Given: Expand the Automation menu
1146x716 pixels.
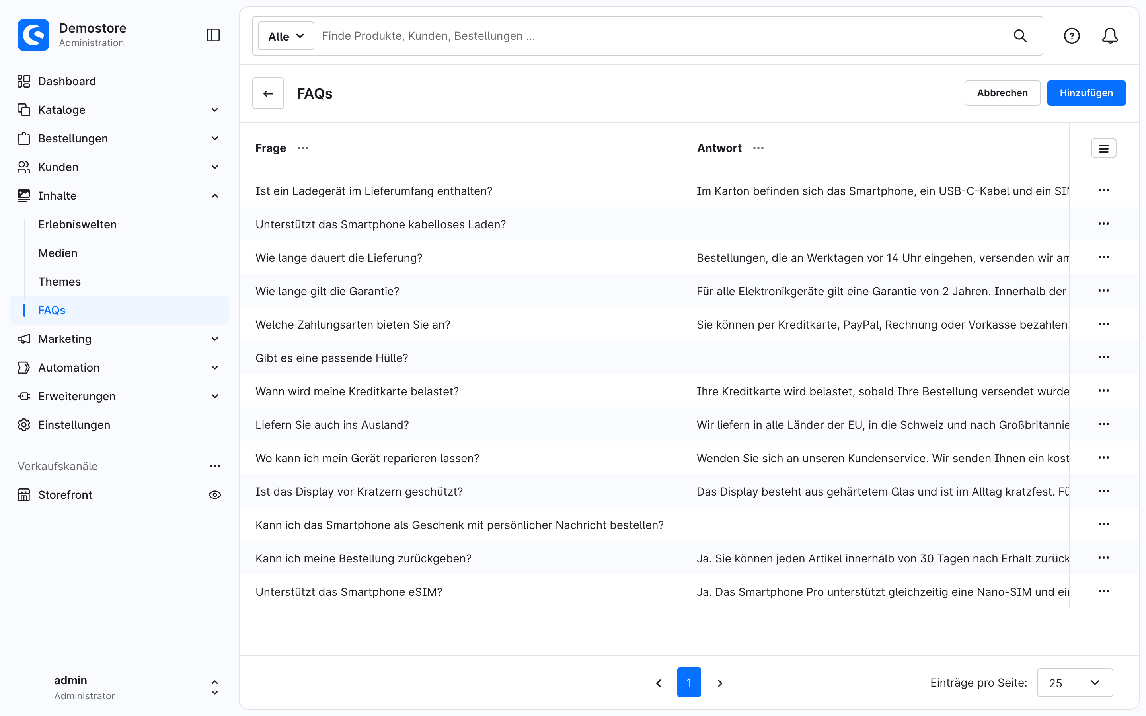Looking at the screenshot, I should pos(214,368).
